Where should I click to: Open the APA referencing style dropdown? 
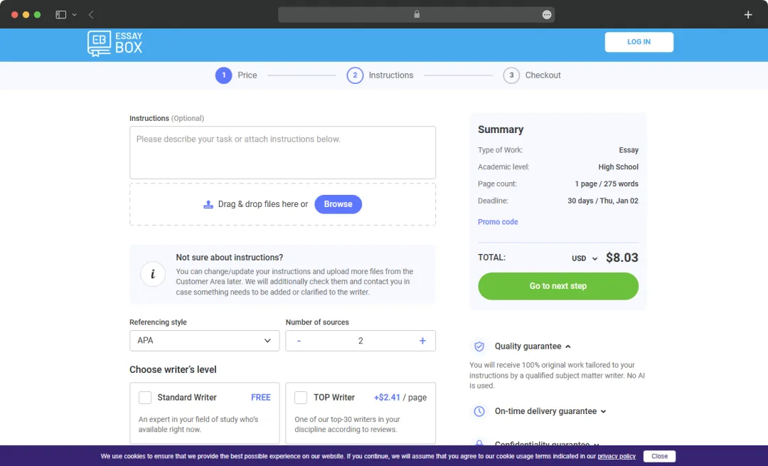tap(204, 341)
